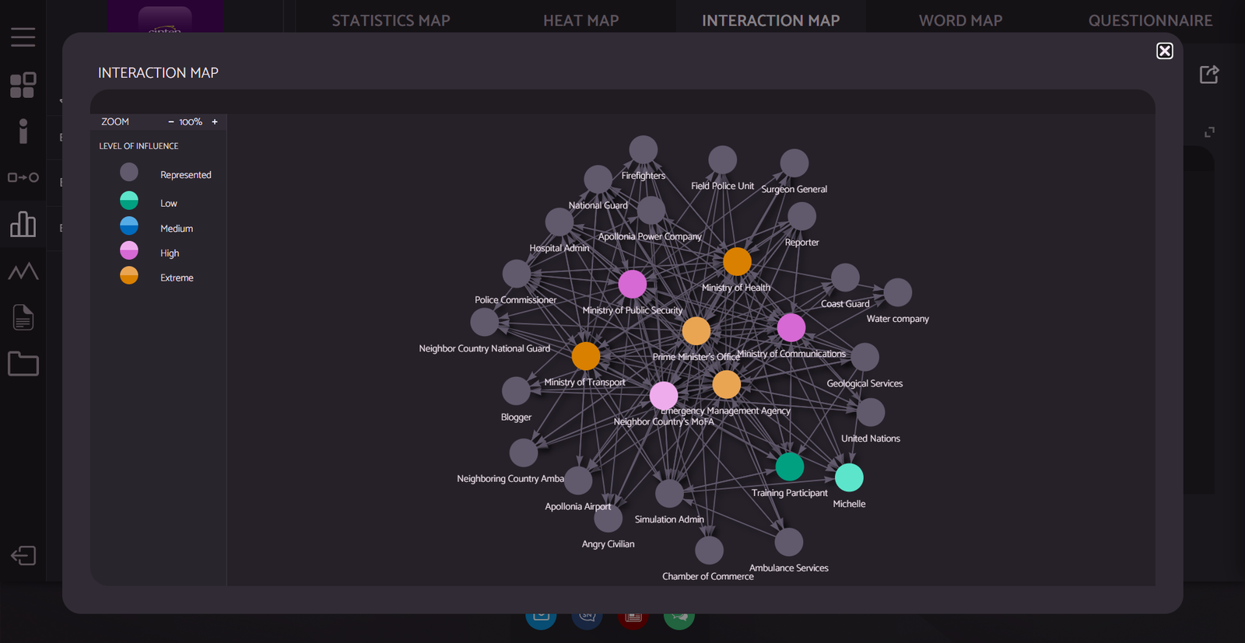The width and height of the screenshot is (1245, 643).
Task: Close the Interaction Map dialog
Action: tap(1165, 51)
